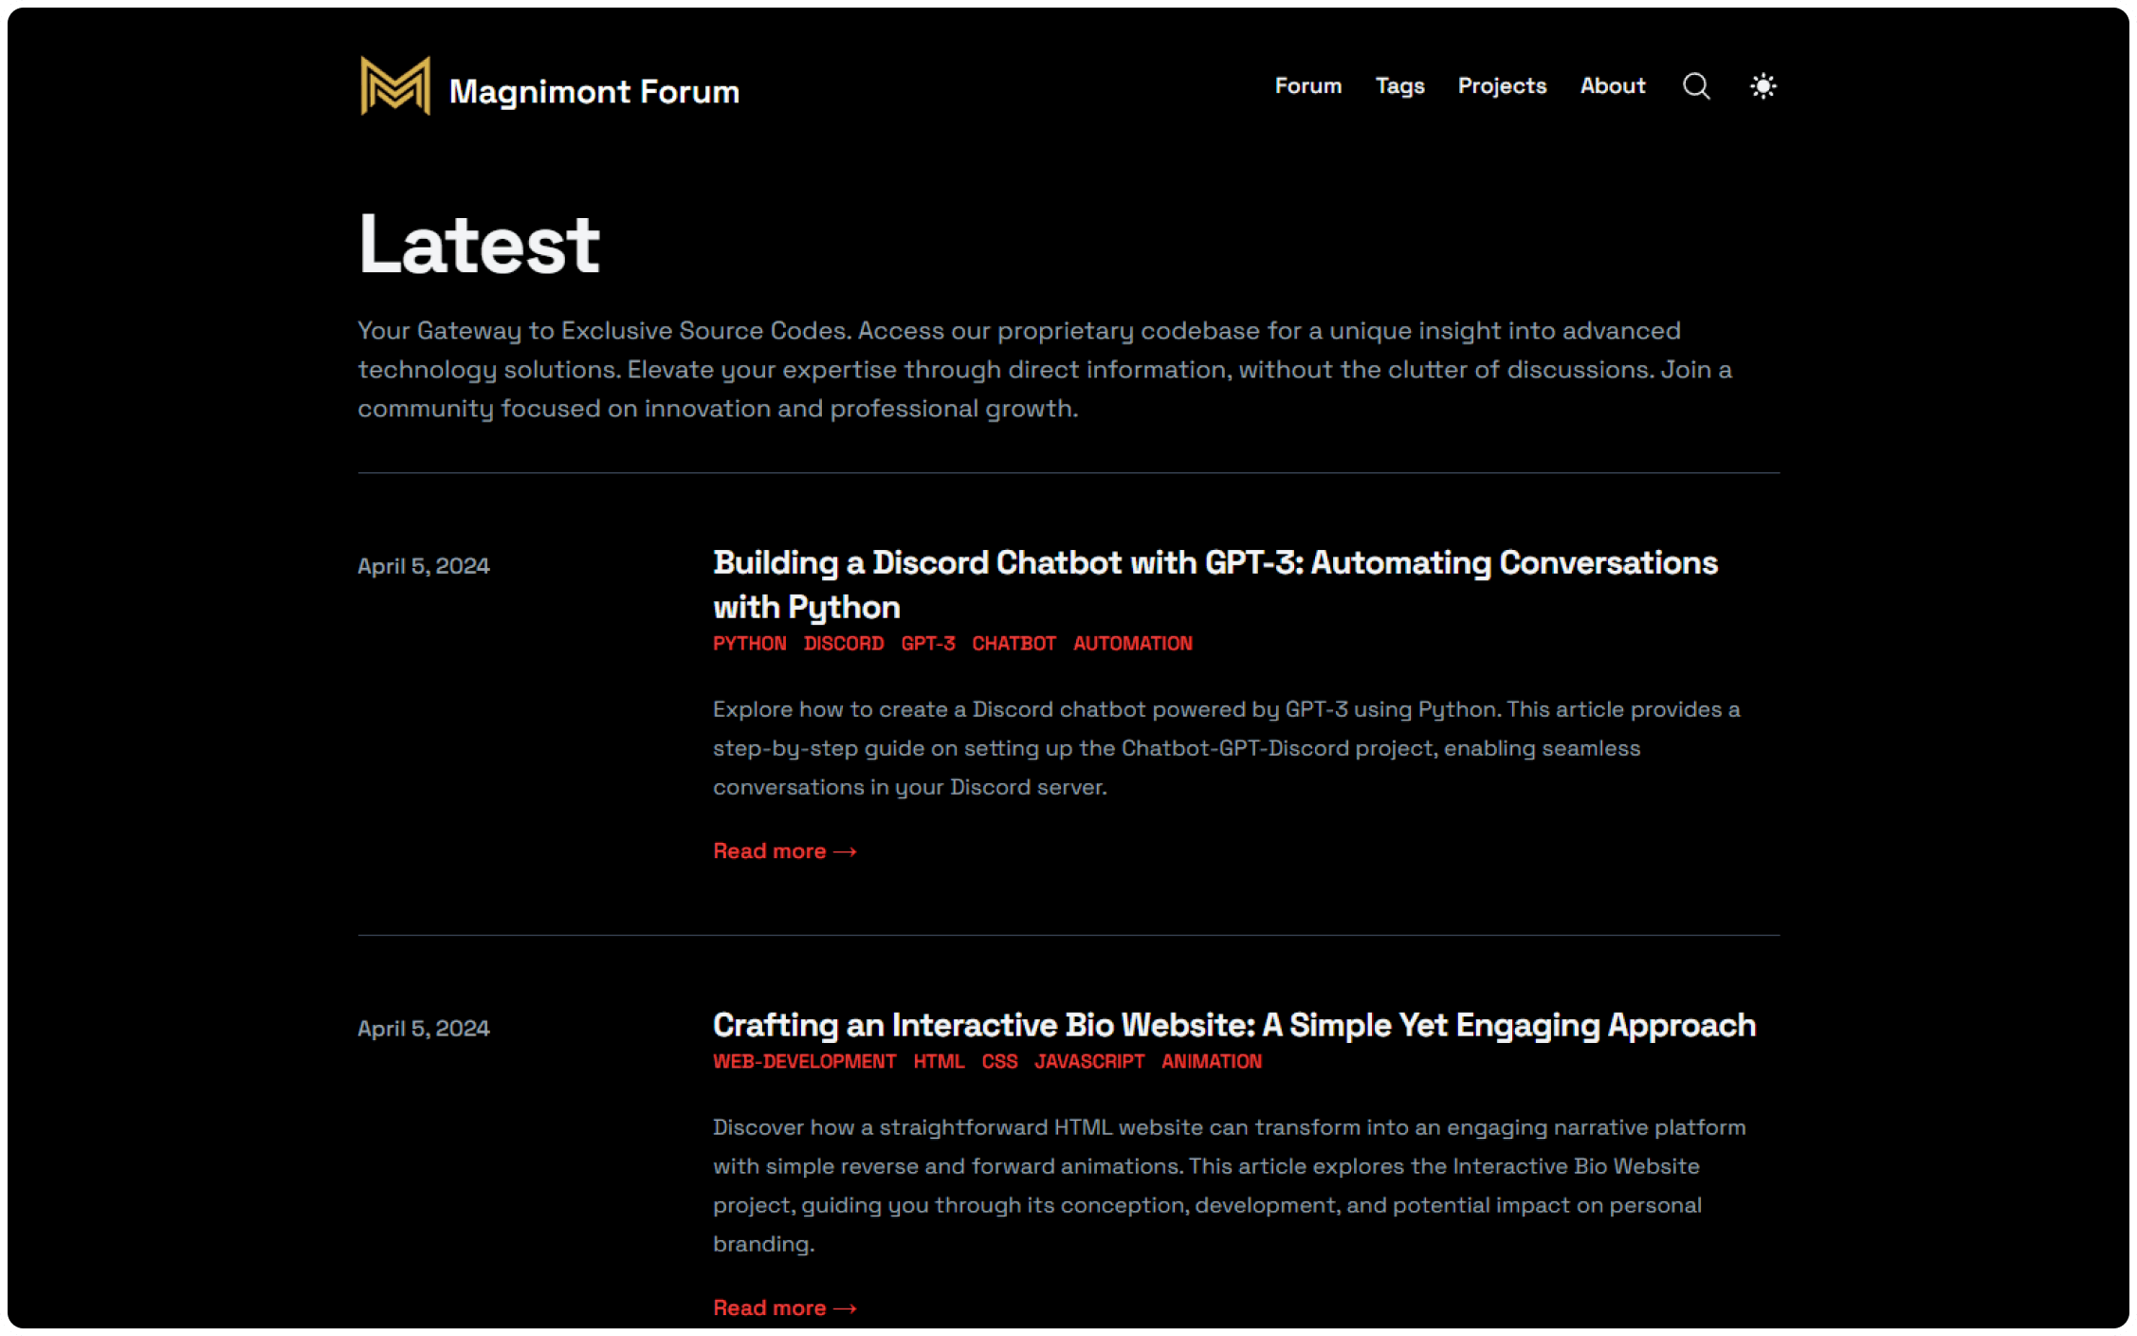The width and height of the screenshot is (2137, 1336).
Task: Select the CHATBOT tag
Action: 1014,644
